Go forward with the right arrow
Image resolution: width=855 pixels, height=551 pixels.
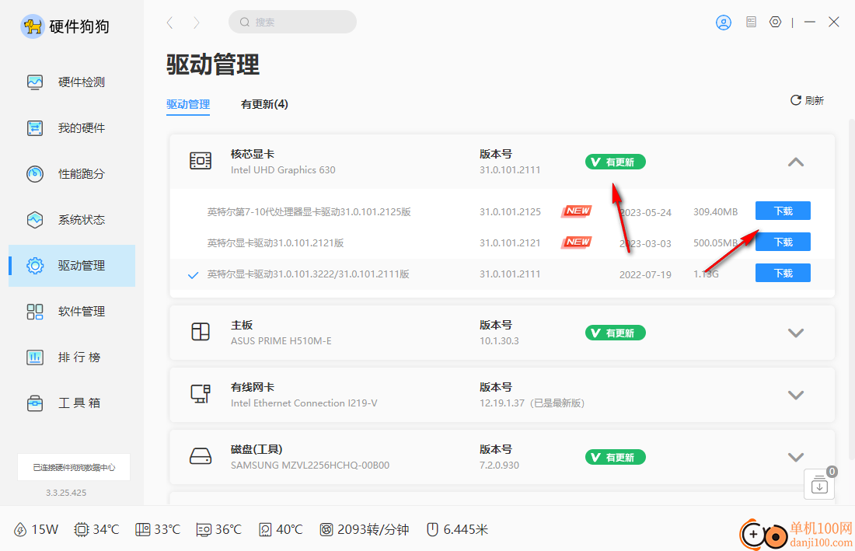pos(197,23)
